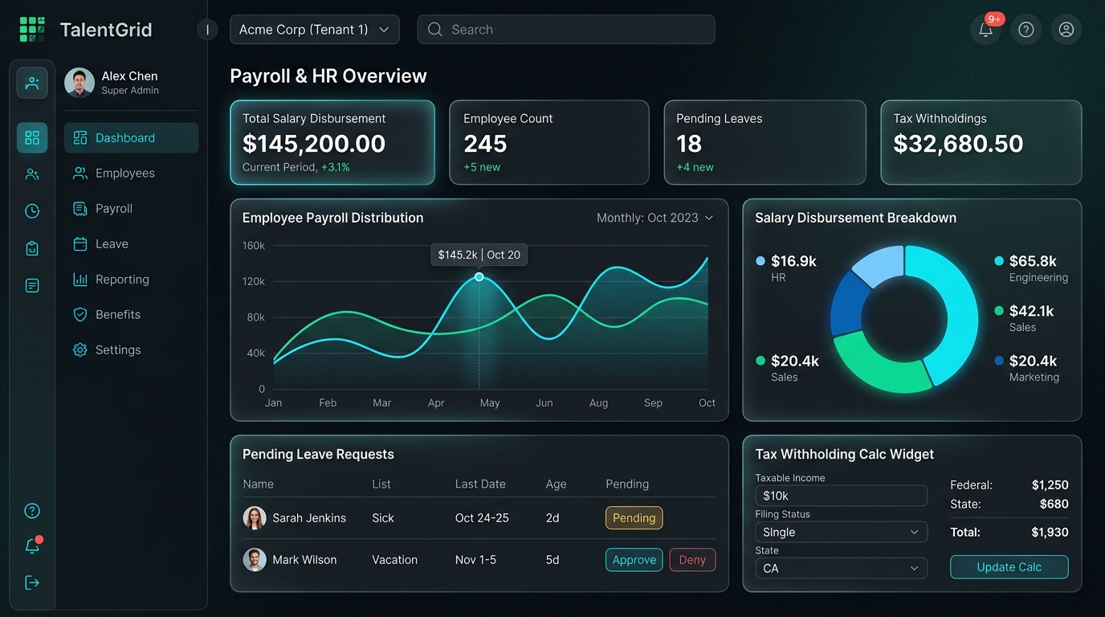Click the Pending Leaves card
The image size is (1105, 617).
(765, 142)
